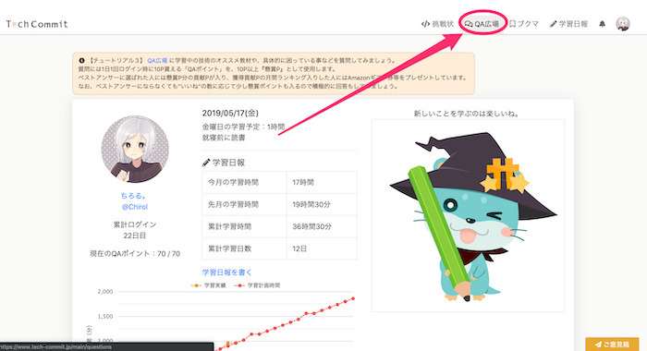Toggle the 学習計画時間 chart legend entry
This screenshot has height=351, width=647.
258,285
